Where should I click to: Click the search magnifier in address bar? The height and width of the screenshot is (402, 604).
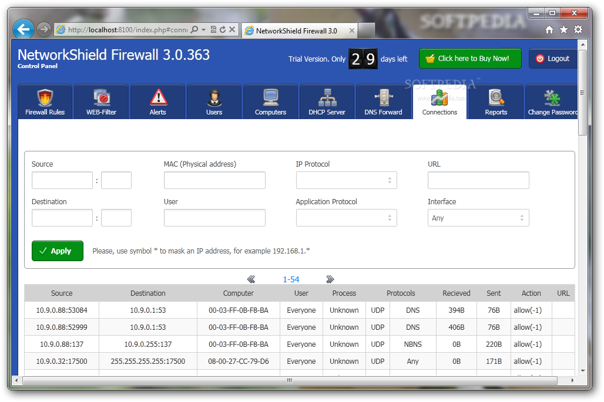pyautogui.click(x=194, y=29)
